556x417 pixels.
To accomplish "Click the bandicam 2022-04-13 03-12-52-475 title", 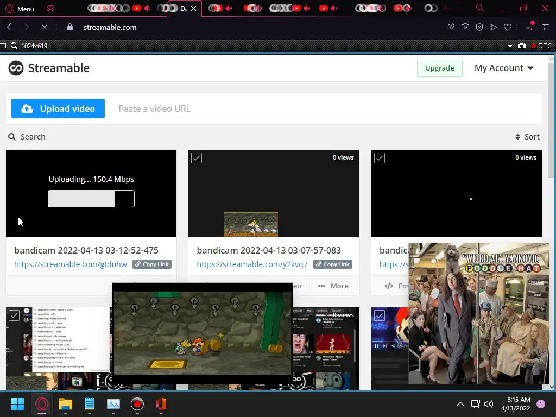I will (86, 250).
